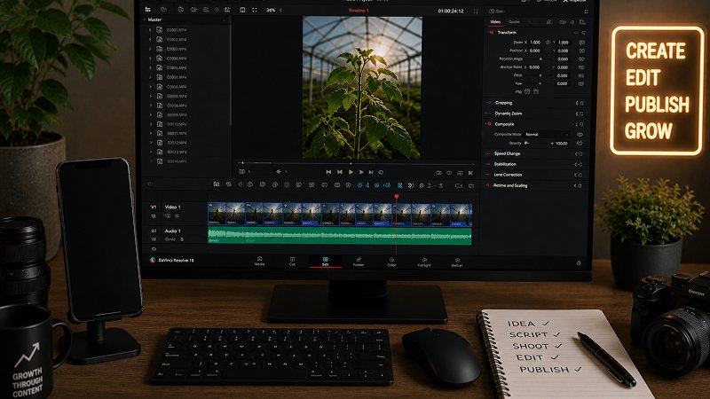Image resolution: width=710 pixels, height=399 pixels.
Task: Toggle the Transform section enable switch
Action: (x=492, y=33)
